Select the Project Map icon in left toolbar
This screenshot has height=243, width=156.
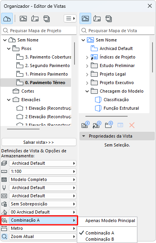point(7,19)
